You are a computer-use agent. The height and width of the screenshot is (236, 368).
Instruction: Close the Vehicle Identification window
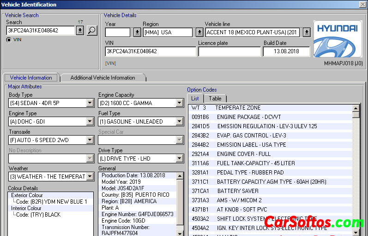point(362,4)
